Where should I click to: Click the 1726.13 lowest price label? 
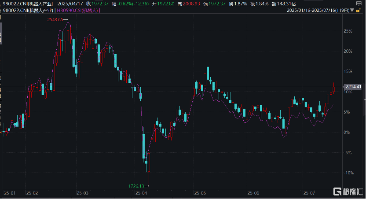[x=136, y=186]
